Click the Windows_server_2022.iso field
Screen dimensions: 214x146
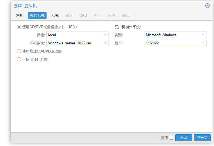(x=77, y=43)
